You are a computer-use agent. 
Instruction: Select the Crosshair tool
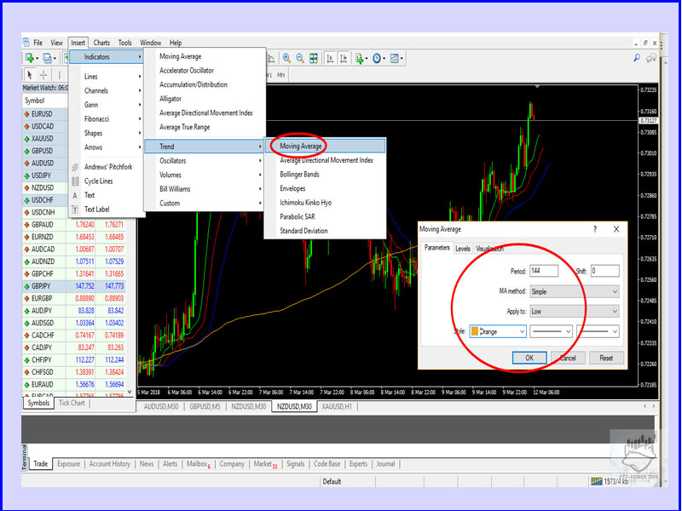click(43, 75)
